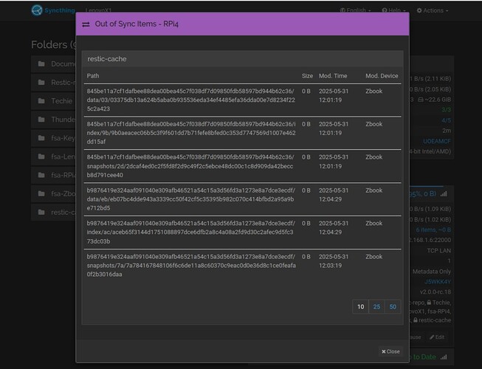This screenshot has width=482, height=369.
Task: Open the English language dropdown
Action: [355, 10]
